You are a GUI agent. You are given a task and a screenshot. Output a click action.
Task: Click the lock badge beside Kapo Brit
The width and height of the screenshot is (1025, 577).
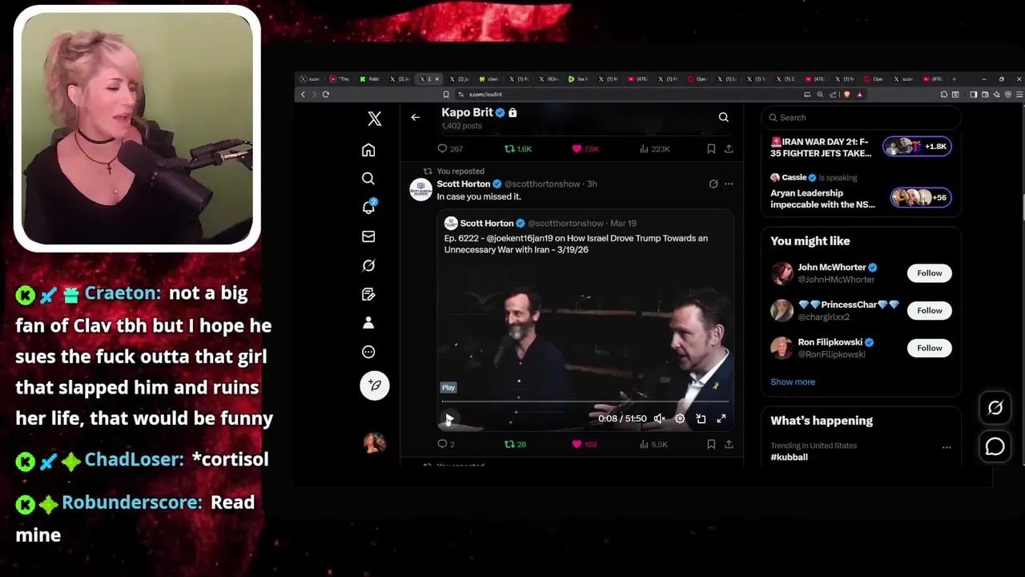point(512,113)
